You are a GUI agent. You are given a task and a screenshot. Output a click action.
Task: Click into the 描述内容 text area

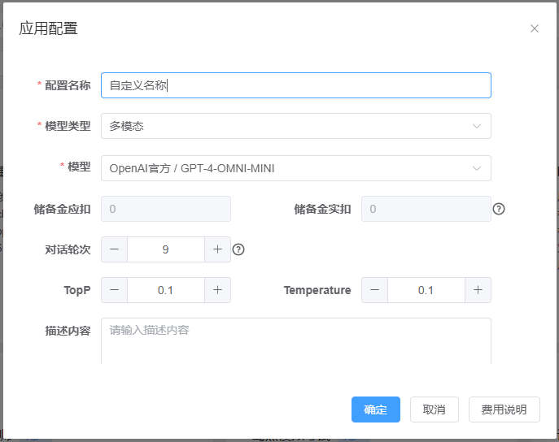click(x=295, y=340)
